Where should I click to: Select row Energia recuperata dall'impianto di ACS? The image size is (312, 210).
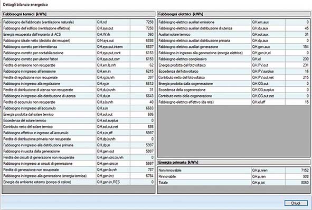(79, 34)
